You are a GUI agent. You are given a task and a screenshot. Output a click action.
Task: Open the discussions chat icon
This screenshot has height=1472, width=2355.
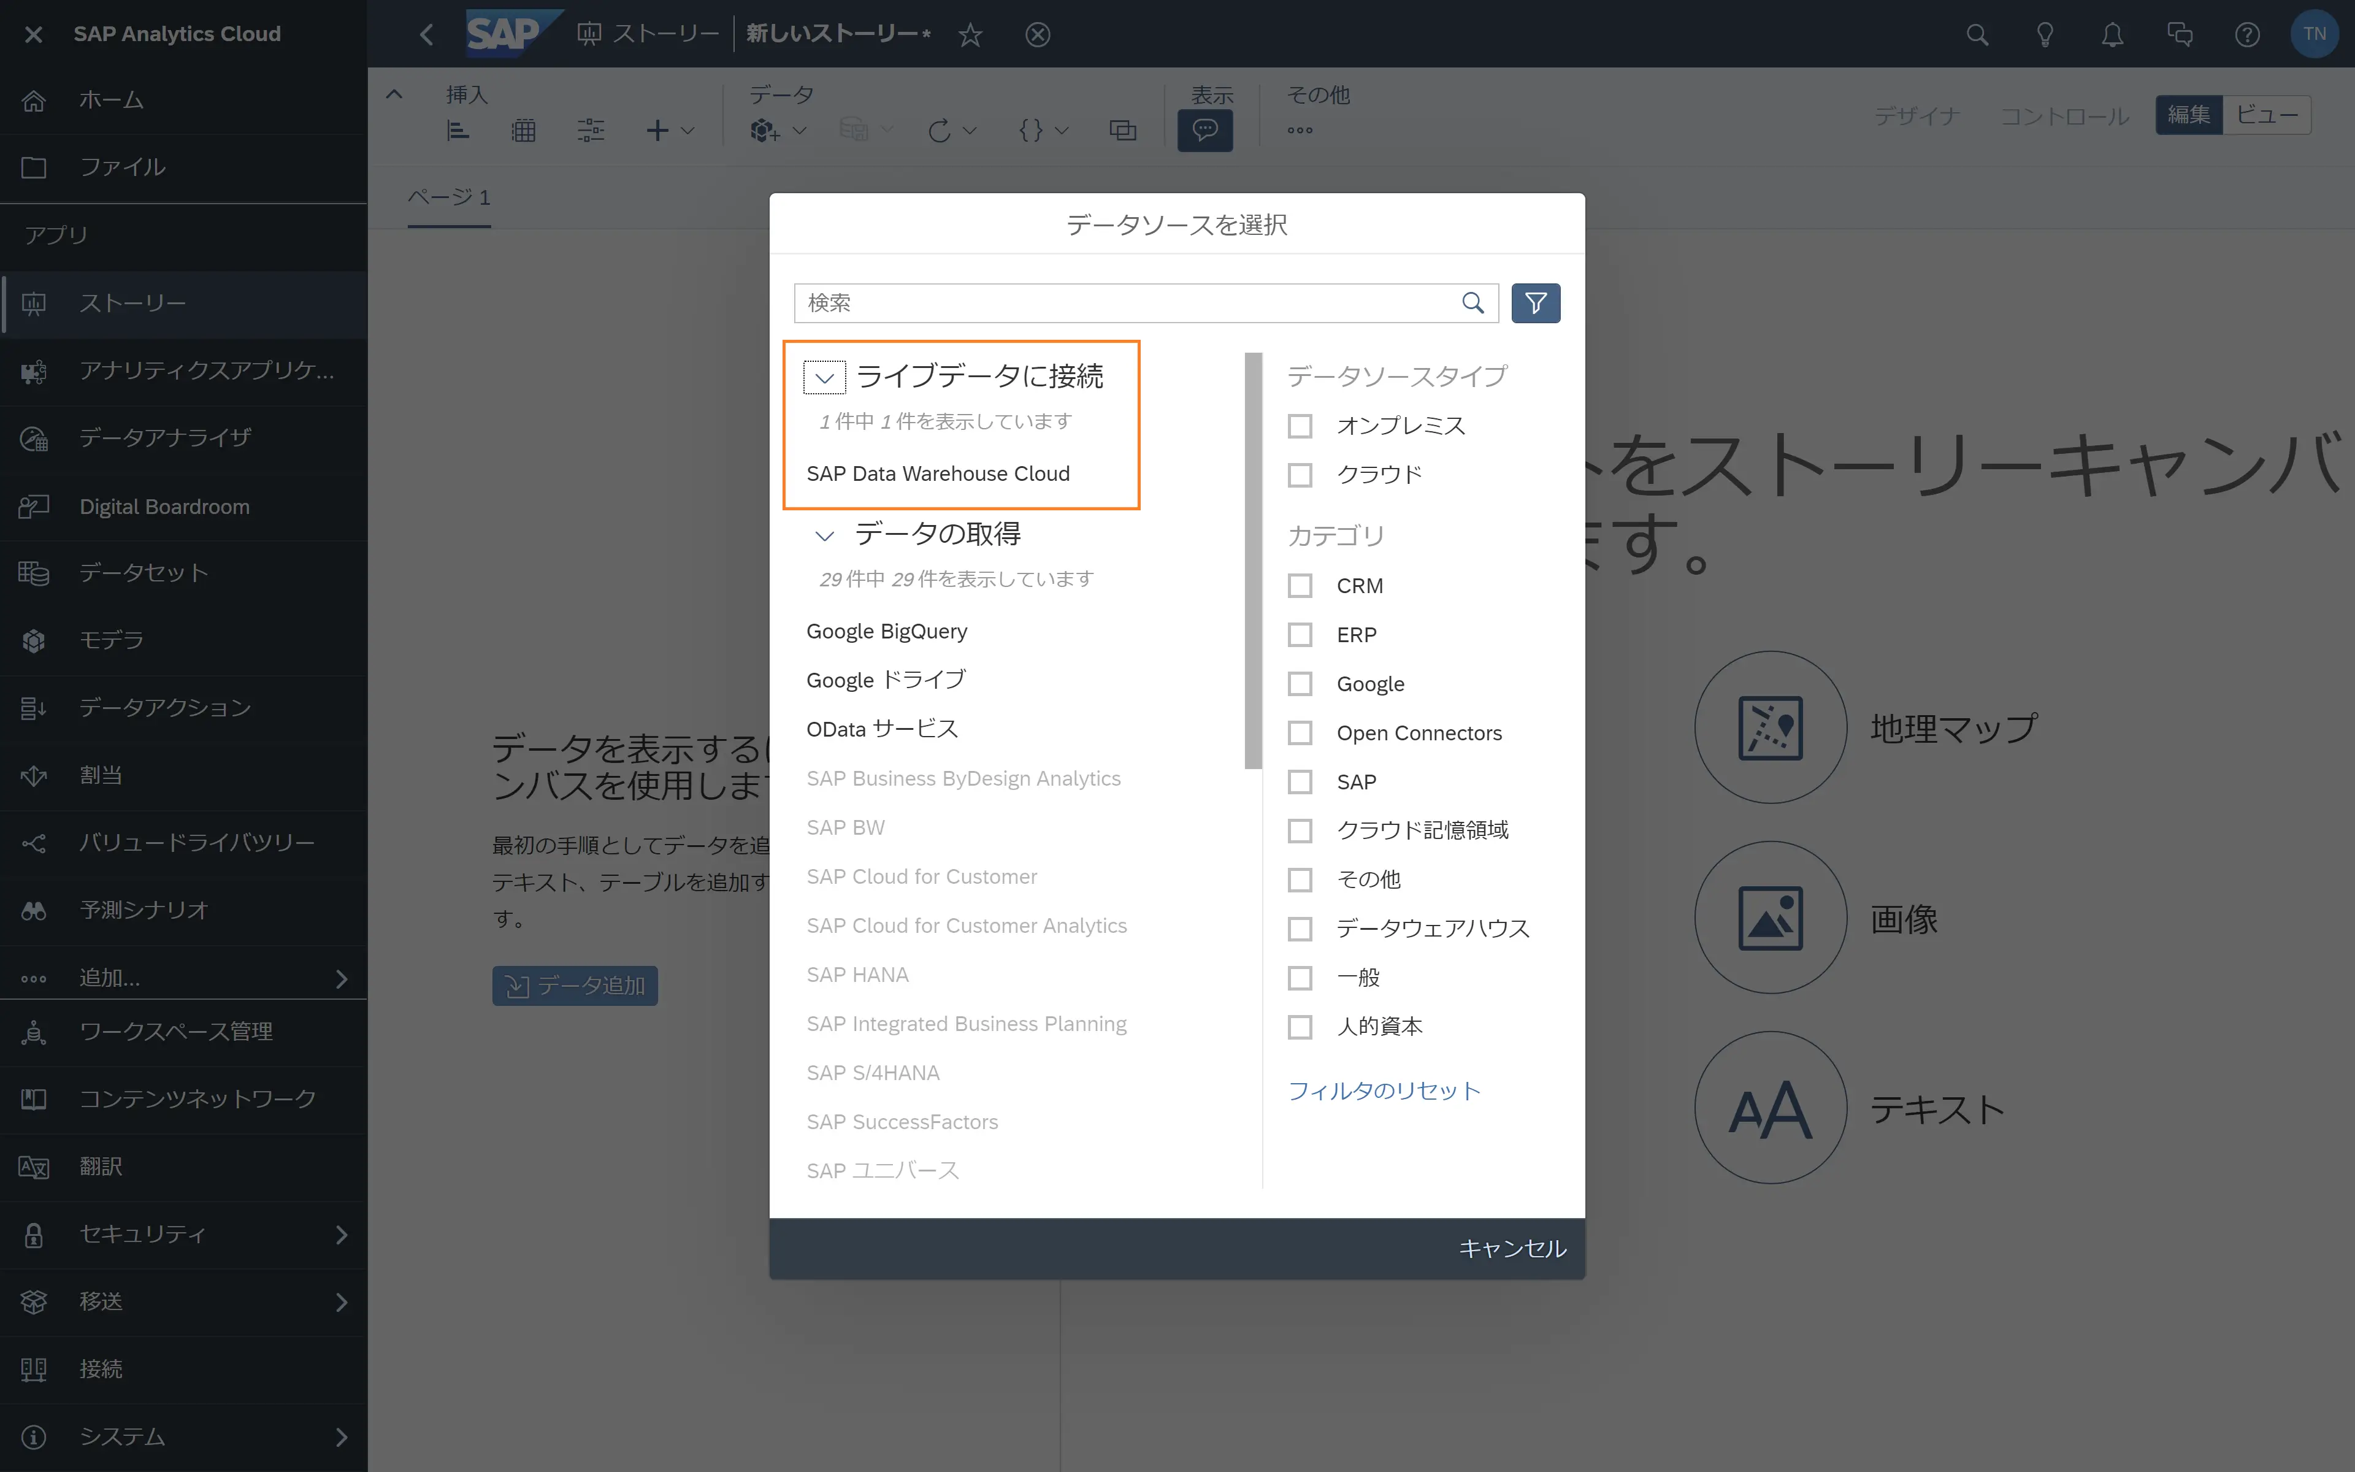(2180, 35)
